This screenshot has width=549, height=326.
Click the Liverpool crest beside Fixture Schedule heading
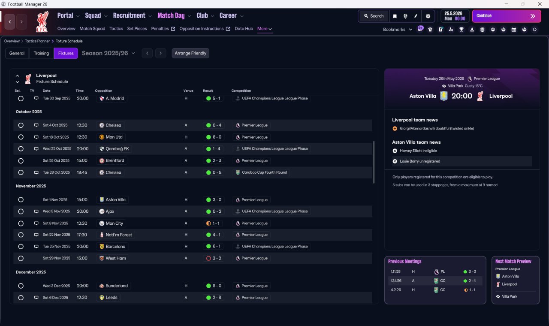[x=28, y=78]
